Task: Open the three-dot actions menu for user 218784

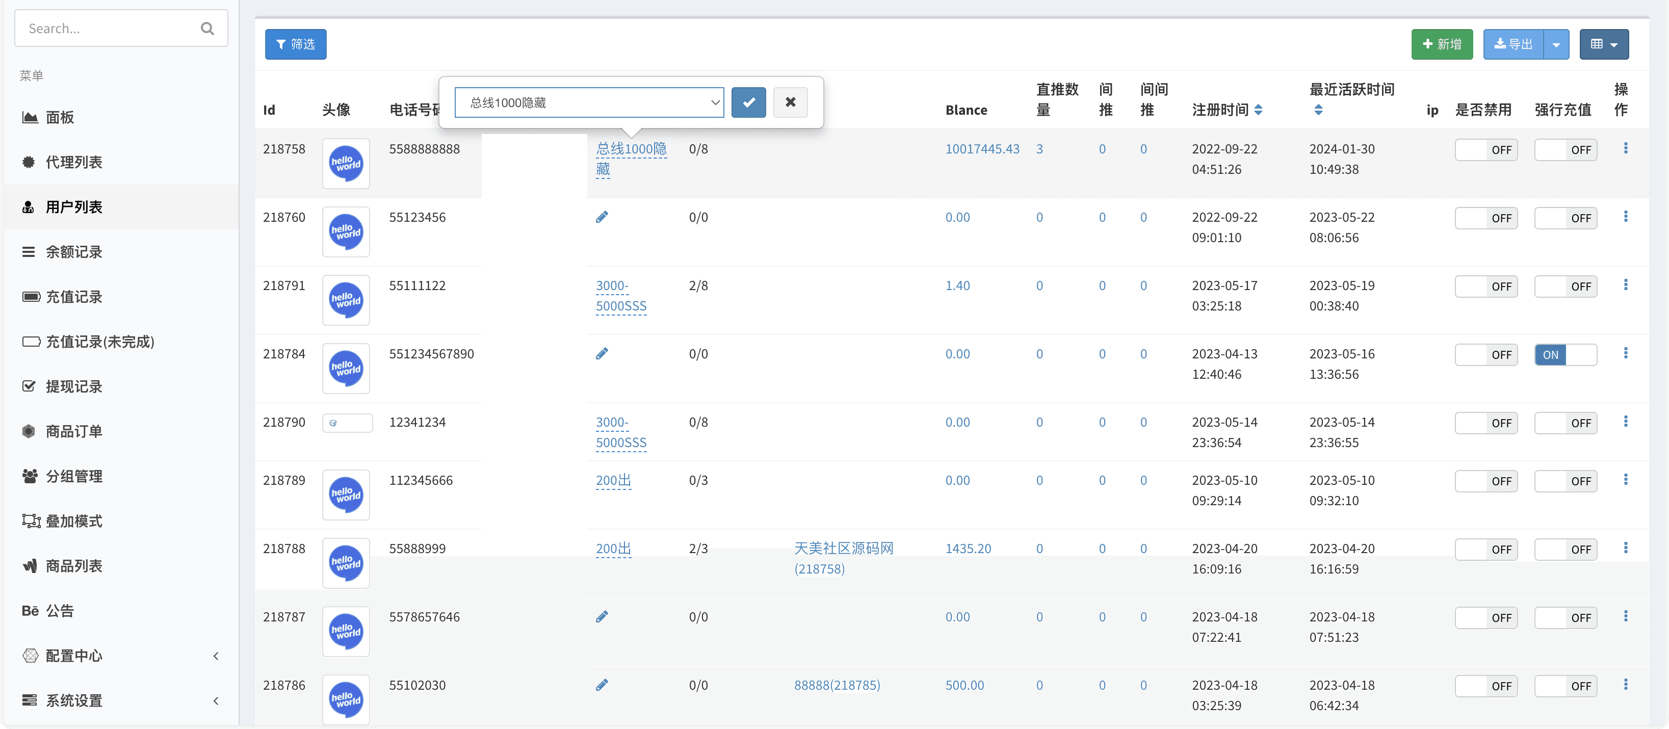Action: (x=1625, y=353)
